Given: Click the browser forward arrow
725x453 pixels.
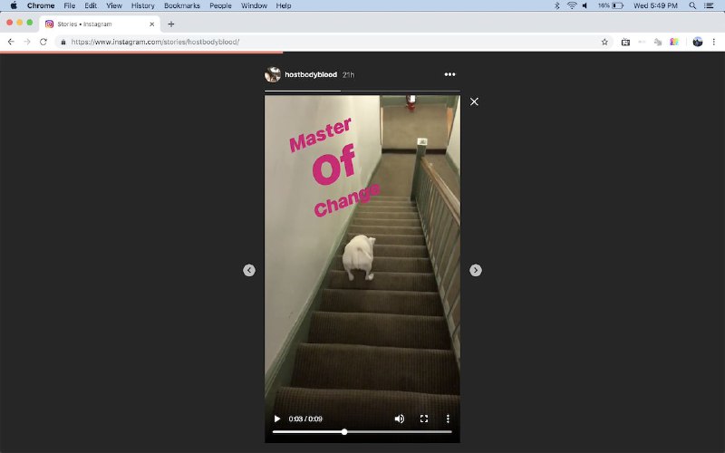Looking at the screenshot, I should point(27,42).
